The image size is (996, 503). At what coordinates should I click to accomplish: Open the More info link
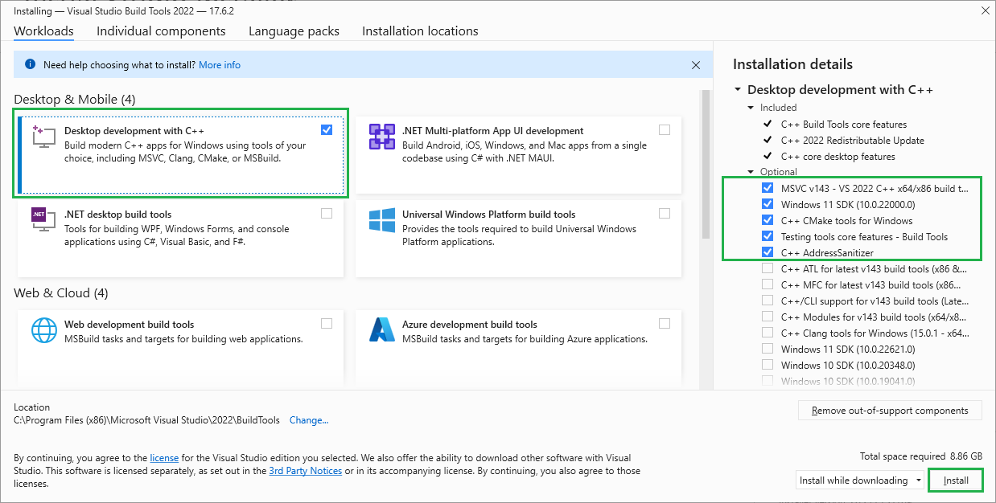(x=220, y=64)
